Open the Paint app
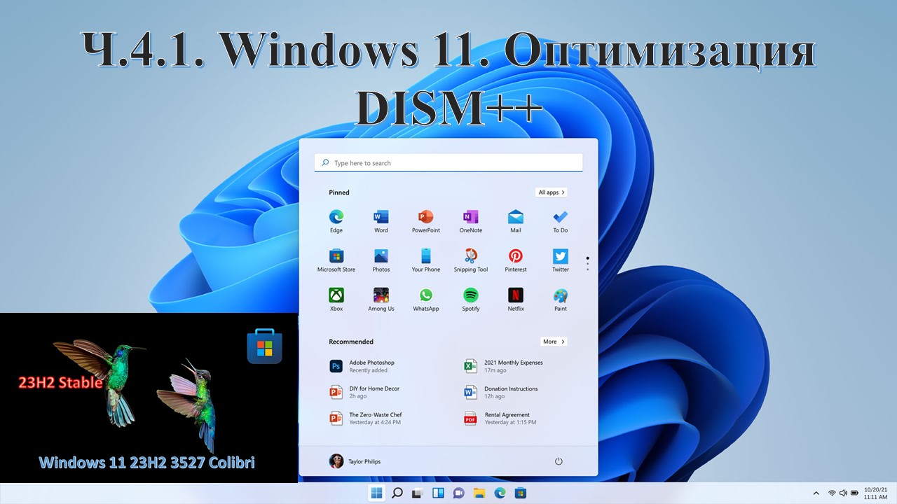897x504 pixels. point(561,300)
